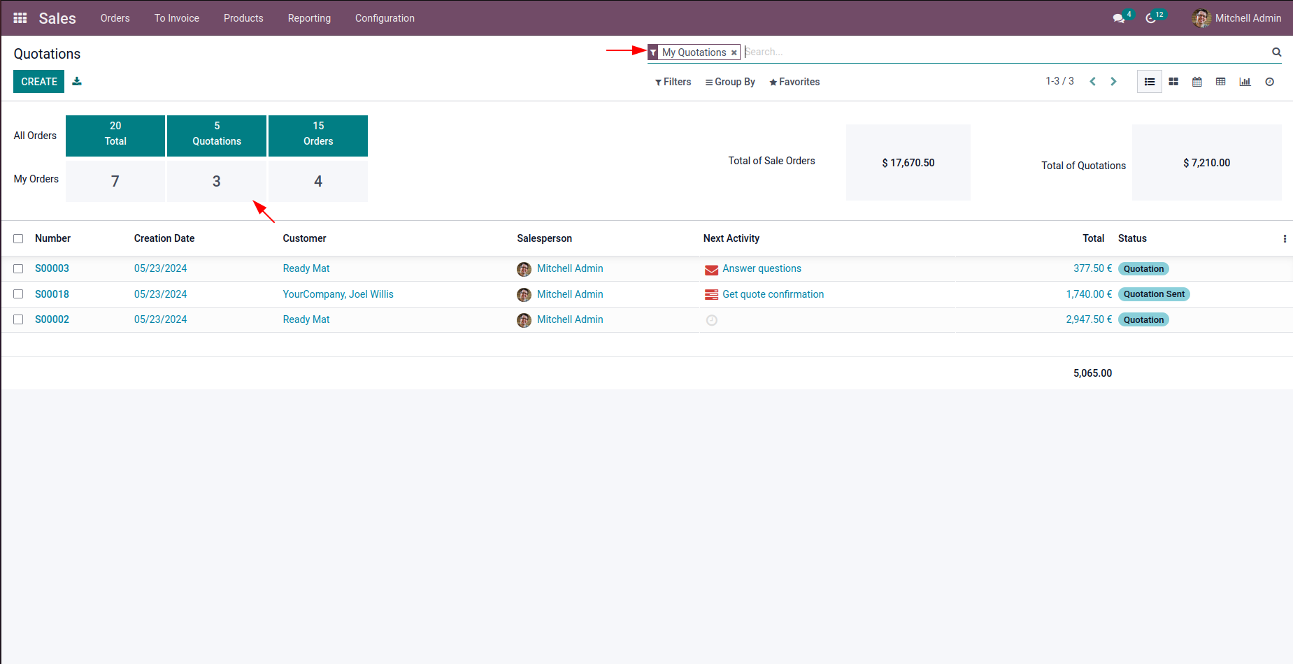Click My Orders total count 7
The width and height of the screenshot is (1293, 664).
click(115, 182)
